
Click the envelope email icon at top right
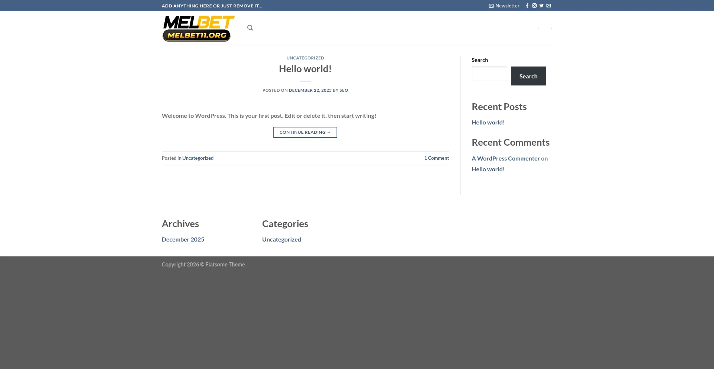[x=549, y=6]
